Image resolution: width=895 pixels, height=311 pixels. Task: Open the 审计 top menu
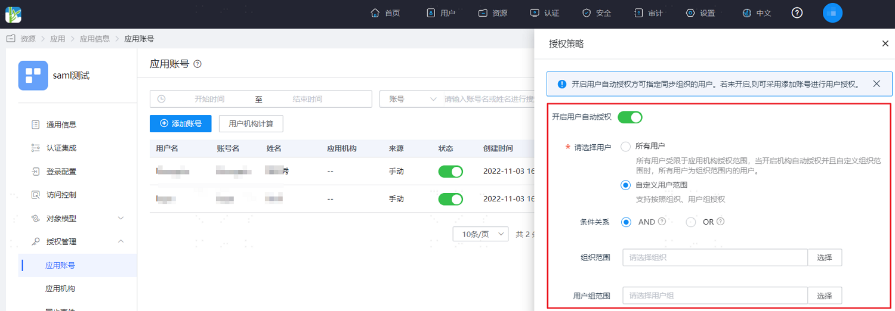coord(648,13)
